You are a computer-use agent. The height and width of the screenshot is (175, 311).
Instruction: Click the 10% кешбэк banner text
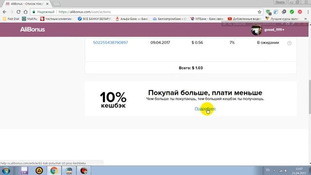[113, 100]
